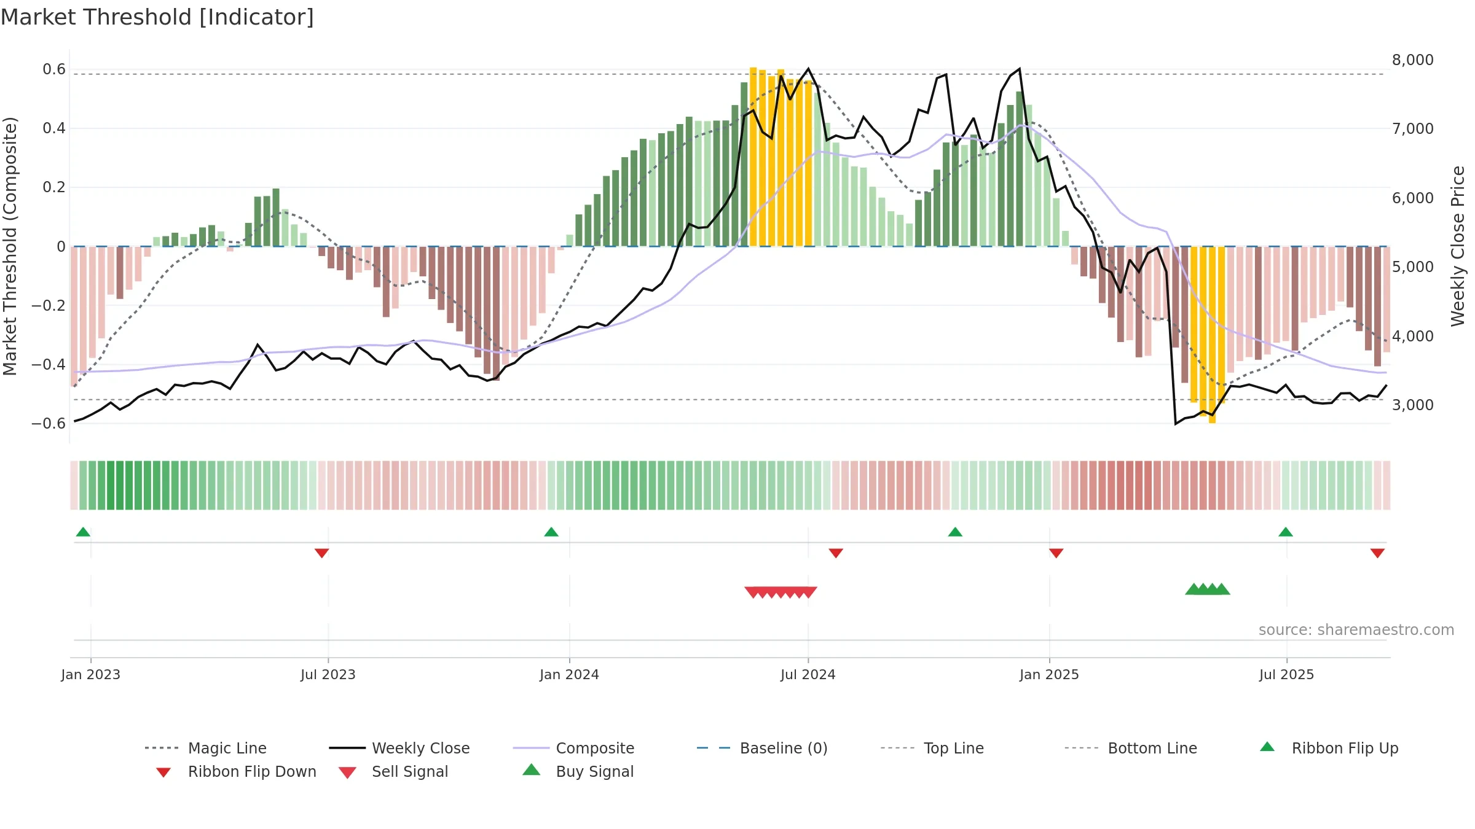The image size is (1475, 829).
Task: Click the Market Threshold (Composite) axis title
Action: [x=10, y=246]
